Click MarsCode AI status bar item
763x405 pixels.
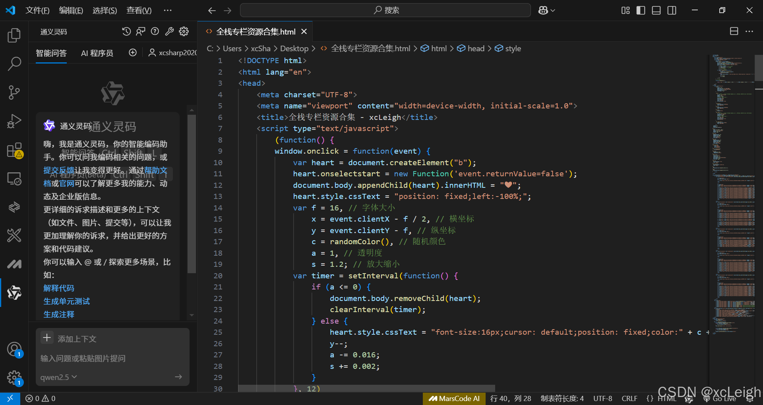(x=454, y=398)
